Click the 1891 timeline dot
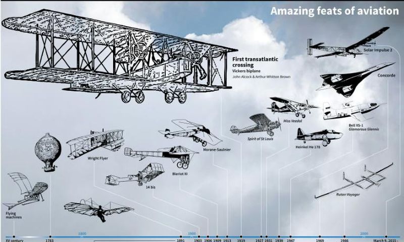The image size is (404, 242). pos(181,236)
